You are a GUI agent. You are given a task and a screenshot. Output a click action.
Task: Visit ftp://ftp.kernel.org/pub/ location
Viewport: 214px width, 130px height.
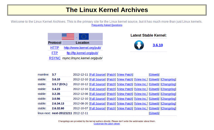click(x=82, y=53)
